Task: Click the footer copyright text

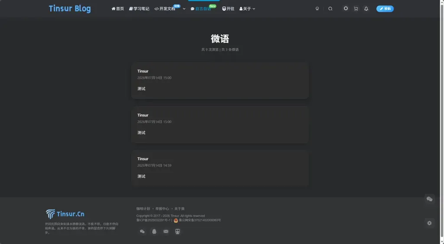Action: click(170, 216)
